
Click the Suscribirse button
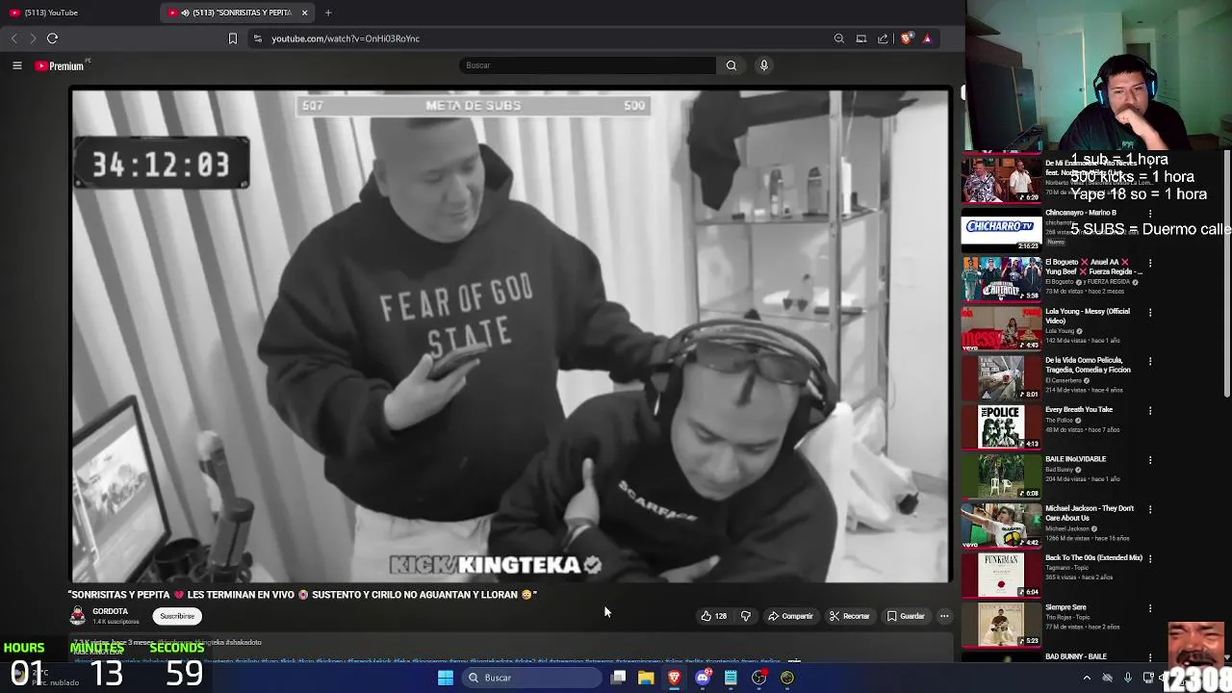(x=177, y=616)
